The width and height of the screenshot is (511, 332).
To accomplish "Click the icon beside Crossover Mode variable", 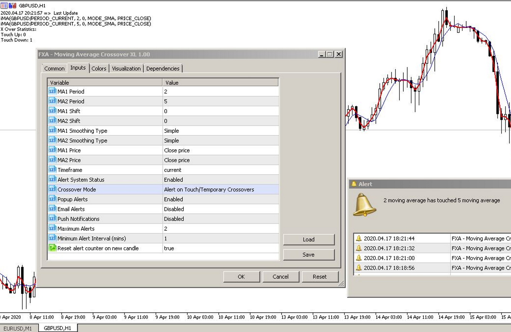I will click(52, 189).
